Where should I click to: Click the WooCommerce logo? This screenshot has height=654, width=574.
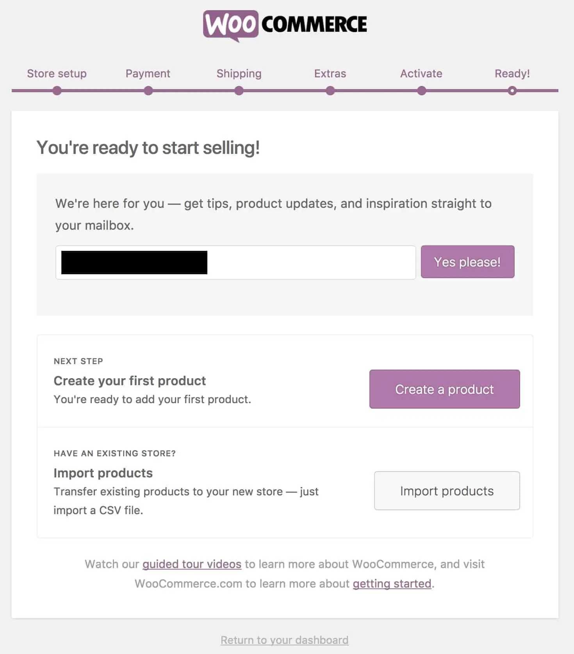point(285,25)
